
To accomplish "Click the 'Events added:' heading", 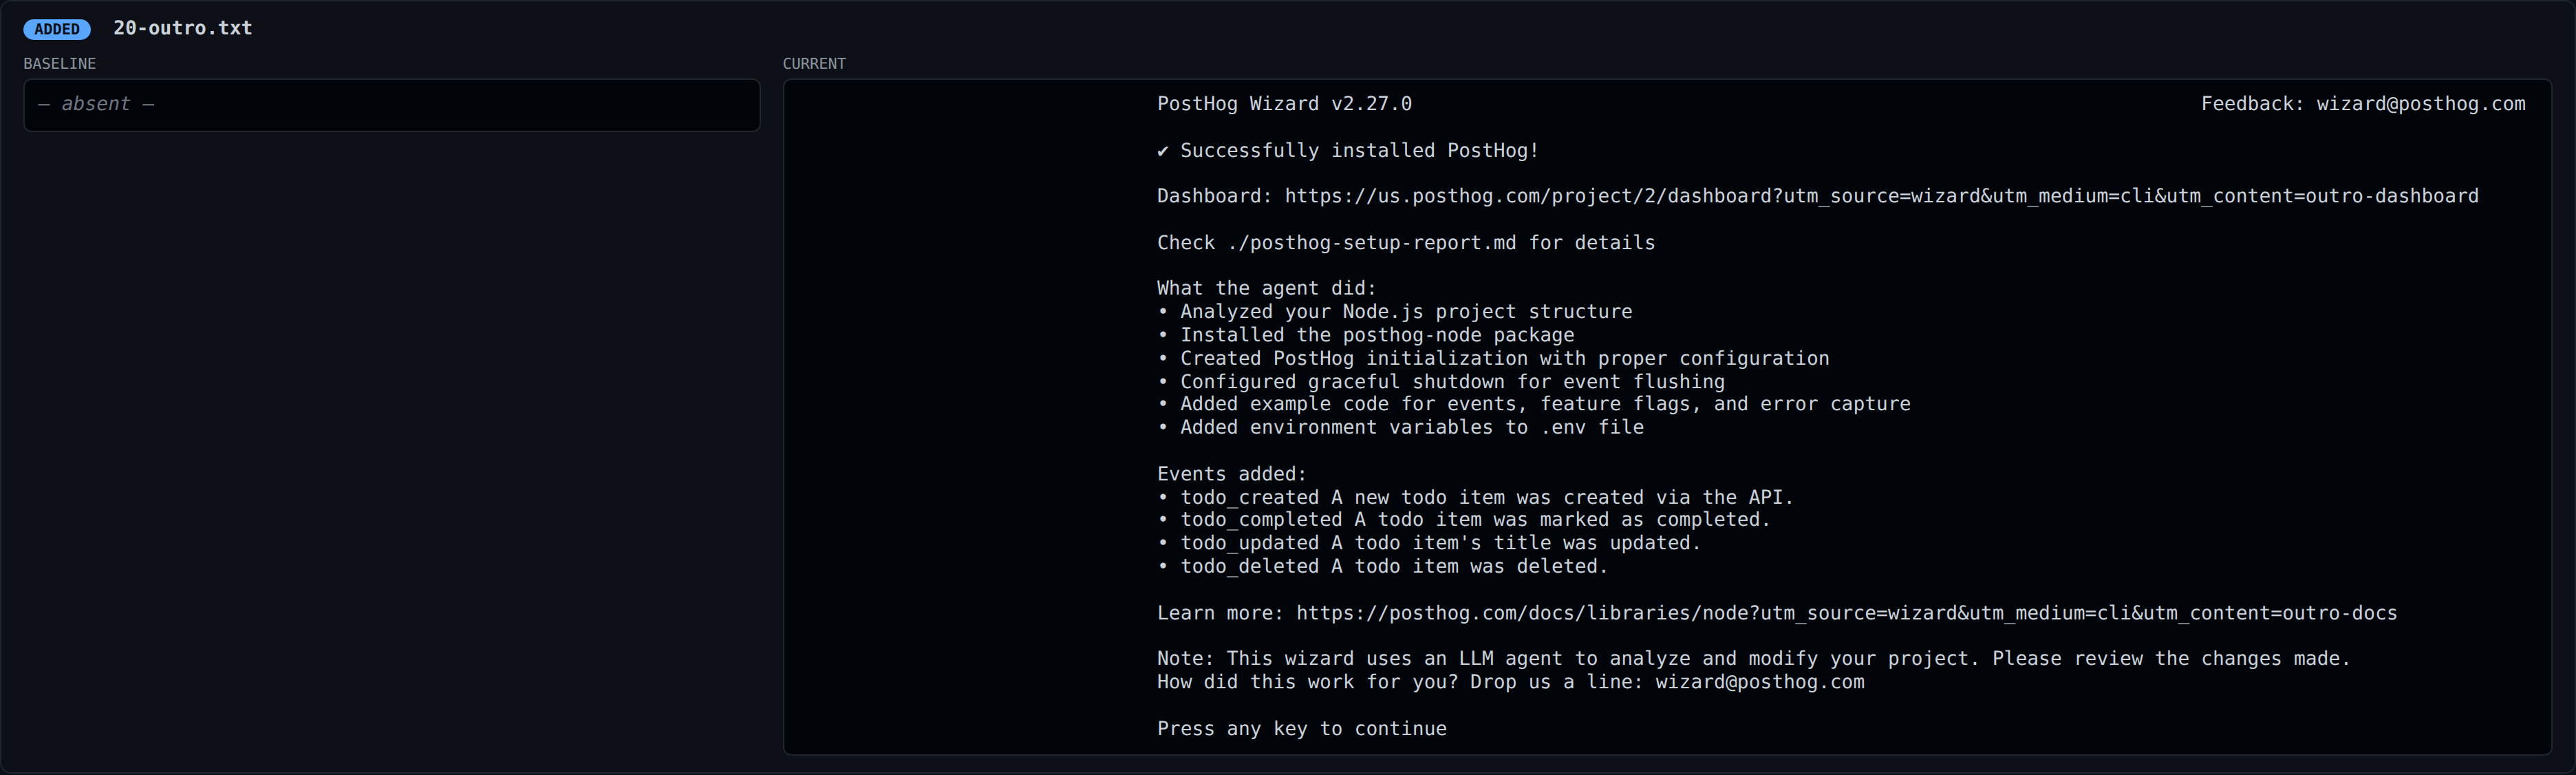I will 1232,474.
